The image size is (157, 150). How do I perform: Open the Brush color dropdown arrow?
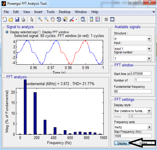click(x=76, y=20)
